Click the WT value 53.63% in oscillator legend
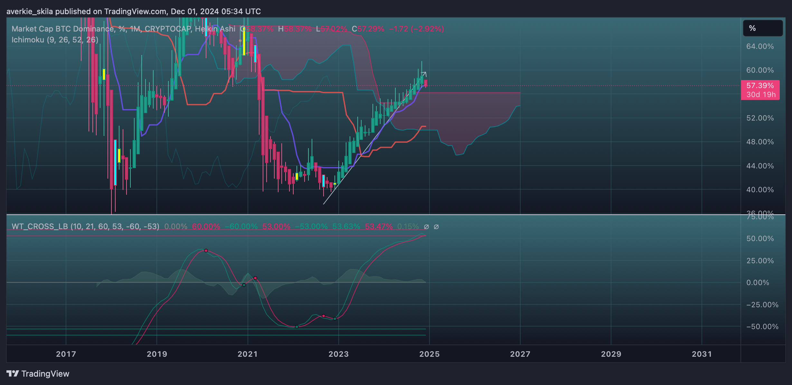The height and width of the screenshot is (385, 792). pyautogui.click(x=346, y=227)
